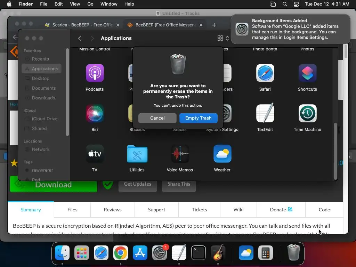356x267 pixels.
Task: Close the Scarica - BeeBEEP tab
Action: 118,25
